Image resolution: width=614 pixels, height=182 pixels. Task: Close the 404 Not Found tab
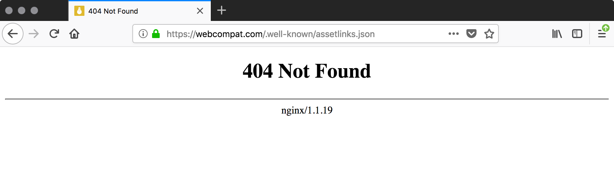tap(200, 11)
